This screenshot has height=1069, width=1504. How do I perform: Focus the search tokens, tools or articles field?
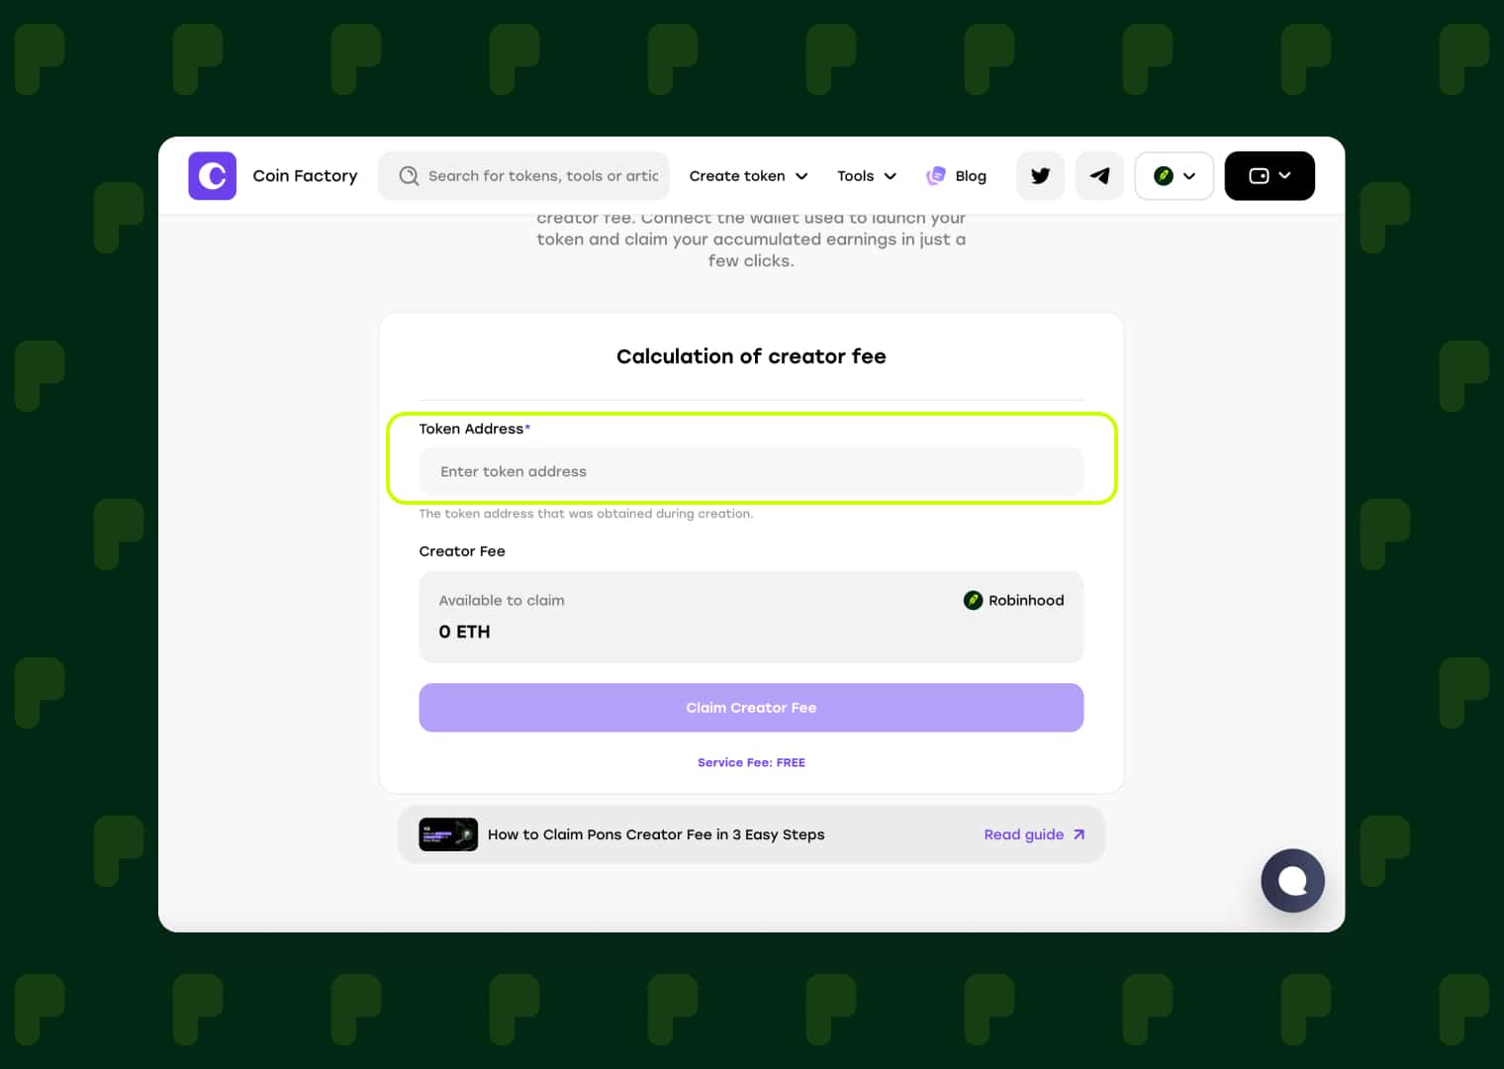(x=523, y=176)
